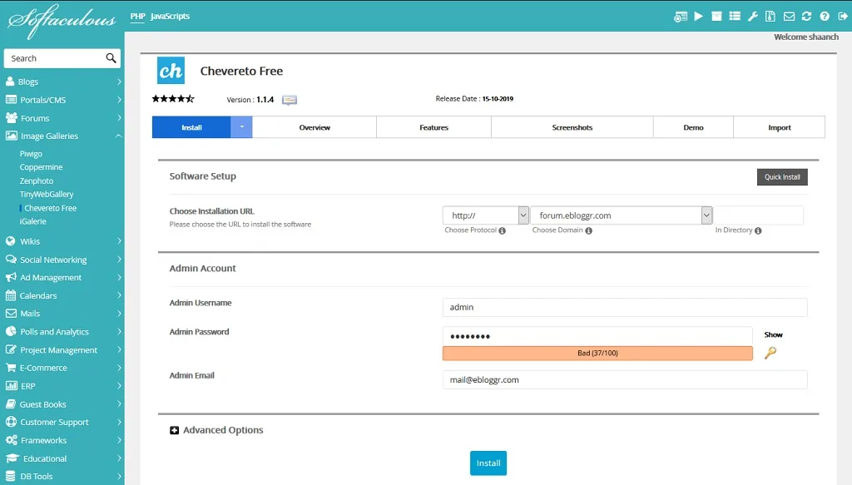Click the sync arrows icon

[806, 17]
